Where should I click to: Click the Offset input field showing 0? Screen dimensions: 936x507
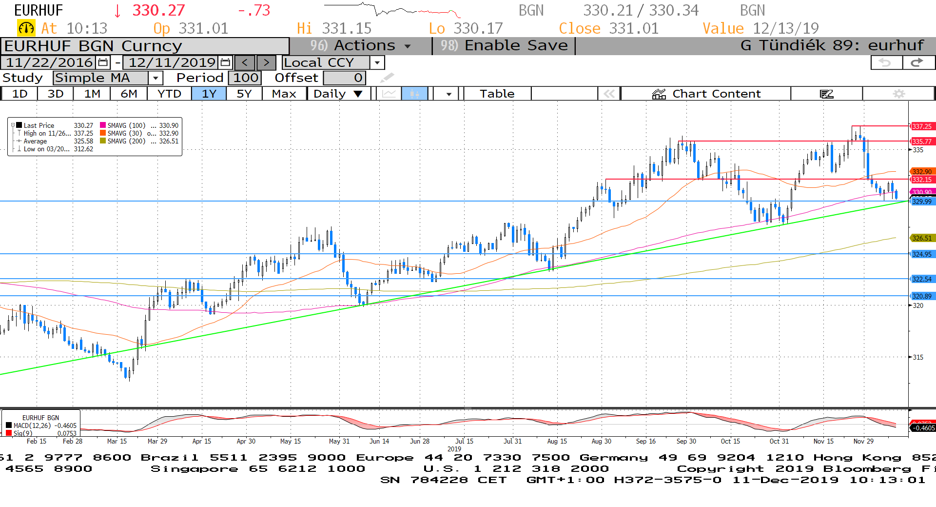pos(345,78)
